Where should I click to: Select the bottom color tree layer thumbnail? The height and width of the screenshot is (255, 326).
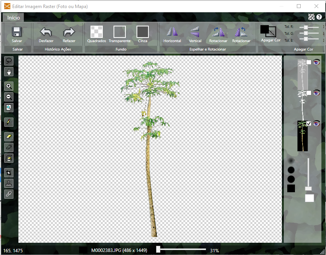[303, 136]
